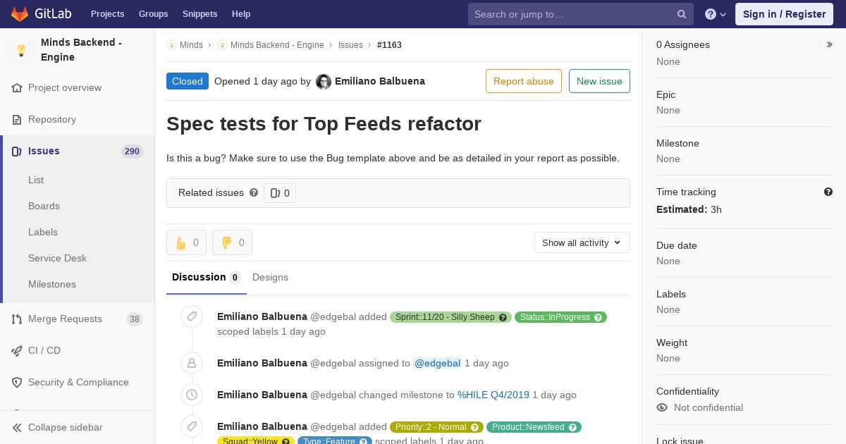Open the Issues List sidebar item

tap(36, 180)
